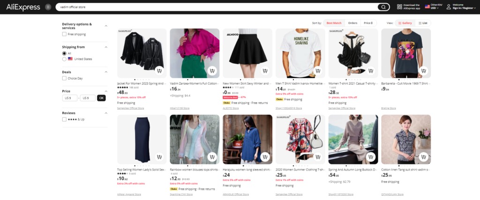The width and height of the screenshot is (480, 200).
Task: Add the black pleated skirt to cart
Action: pyautogui.click(x=265, y=71)
